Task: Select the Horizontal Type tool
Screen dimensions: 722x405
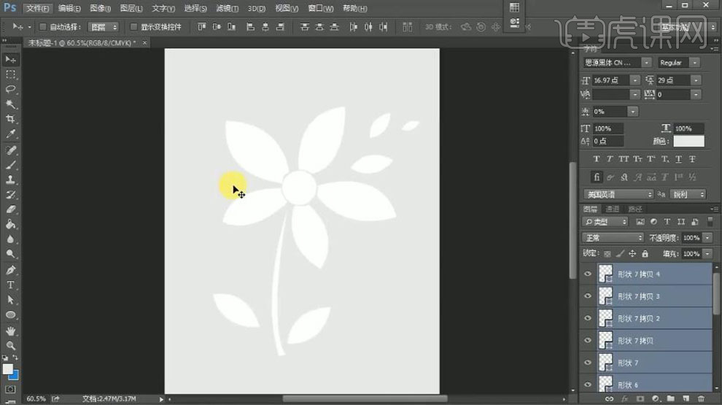Action: tap(11, 285)
